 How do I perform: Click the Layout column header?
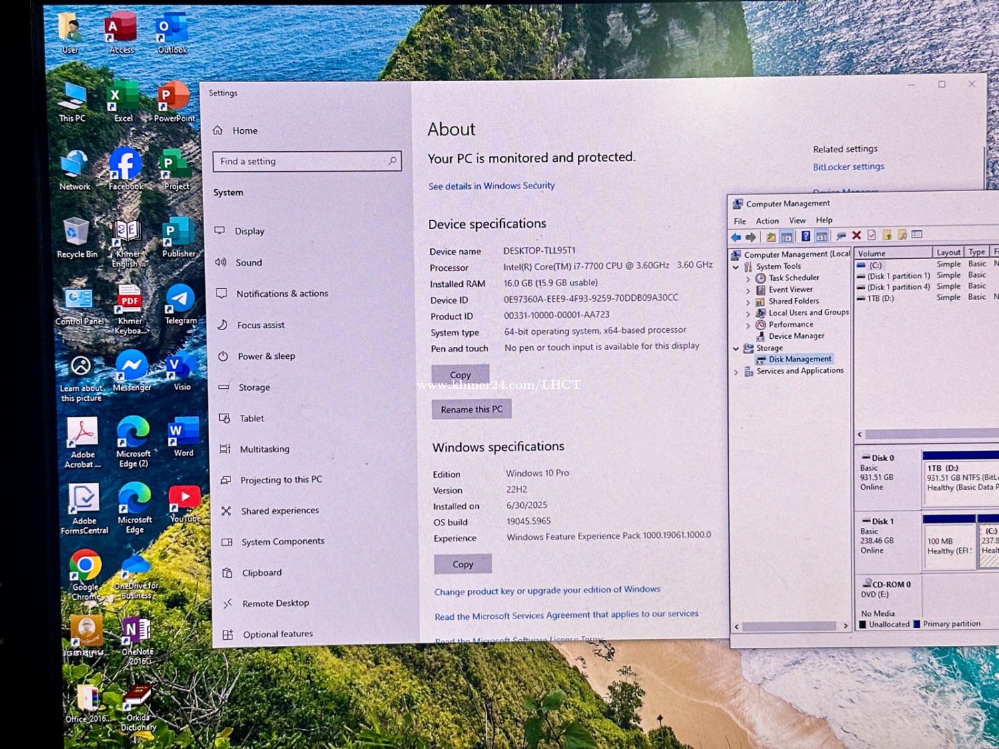948,252
